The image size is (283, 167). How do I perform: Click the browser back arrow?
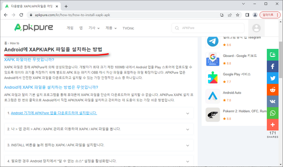pos(6,15)
